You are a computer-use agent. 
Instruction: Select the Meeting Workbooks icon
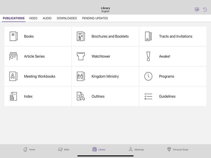(x=13, y=76)
